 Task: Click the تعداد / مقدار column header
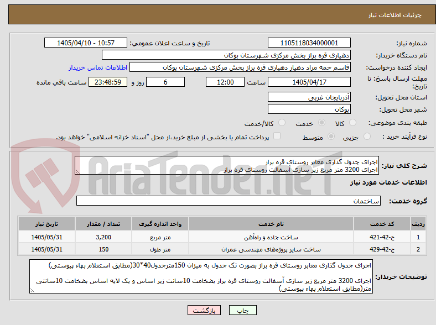tap(103, 224)
